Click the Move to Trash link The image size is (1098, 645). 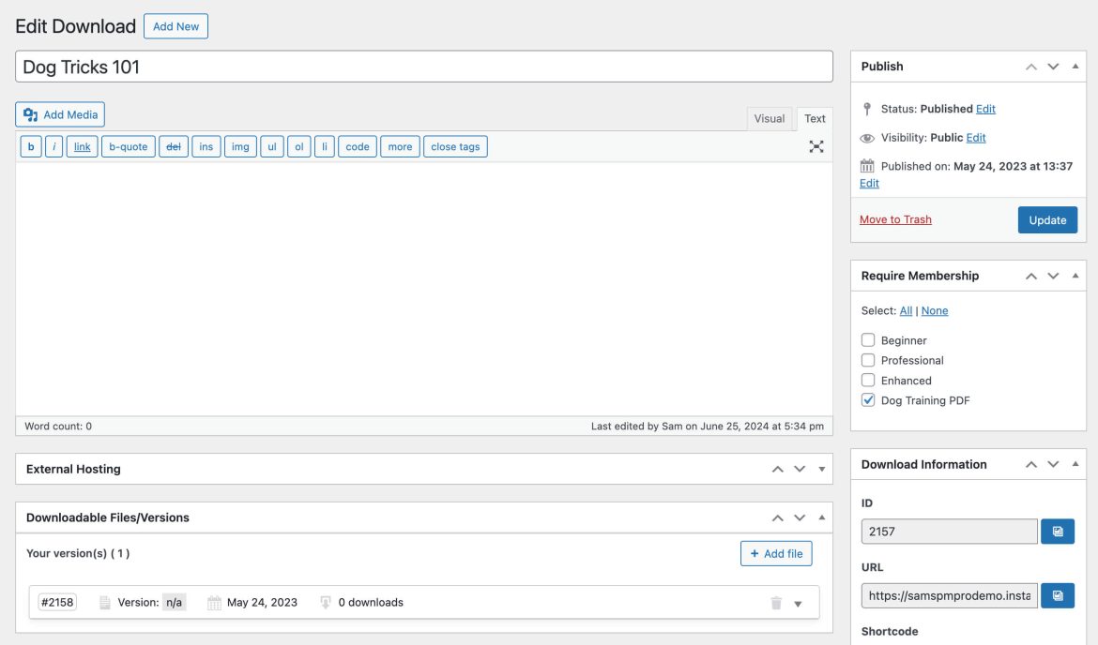click(895, 219)
